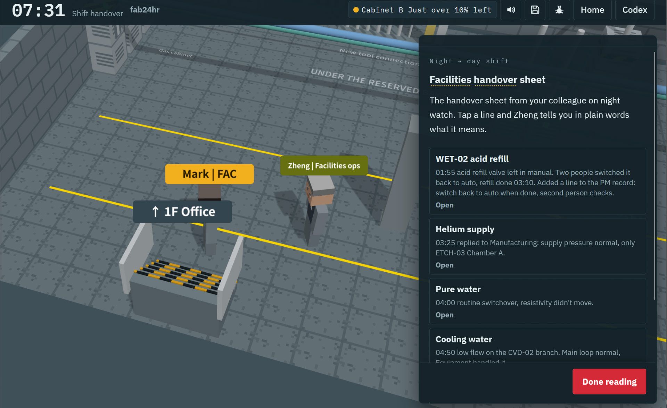Select the Cooling water handover card

537,346
